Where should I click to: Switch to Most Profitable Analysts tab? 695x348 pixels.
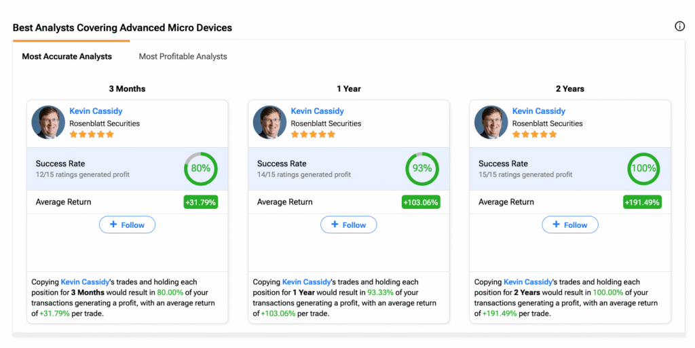pyautogui.click(x=183, y=57)
